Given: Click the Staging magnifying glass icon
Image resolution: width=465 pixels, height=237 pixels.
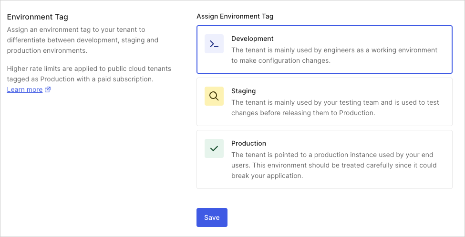Looking at the screenshot, I should 214,96.
